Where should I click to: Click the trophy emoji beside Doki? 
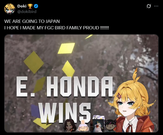tap(30, 6)
